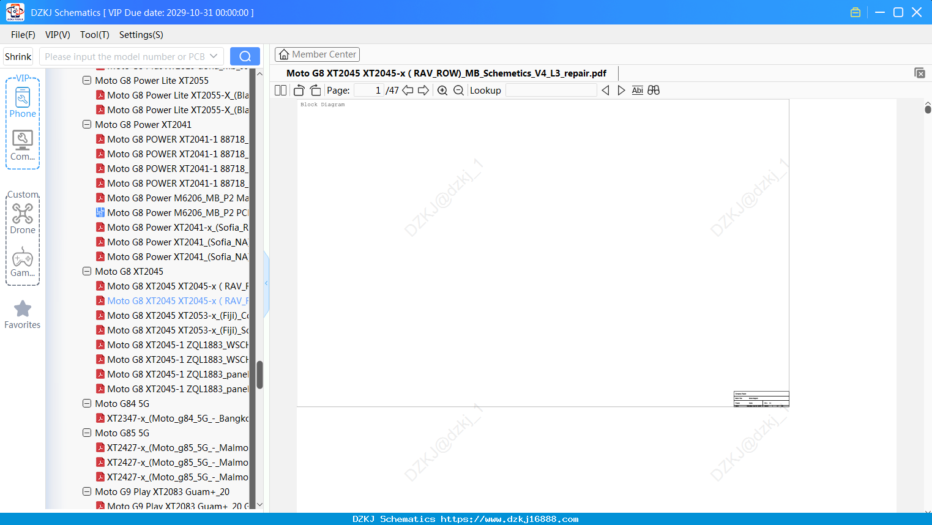Open Moto G8 XT2045 XT2053-x Fiji_Co file
932x525 pixels.
coord(172,316)
